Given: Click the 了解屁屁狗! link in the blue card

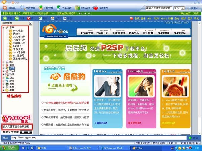Looking at the screenshot, I should coord(101,123).
